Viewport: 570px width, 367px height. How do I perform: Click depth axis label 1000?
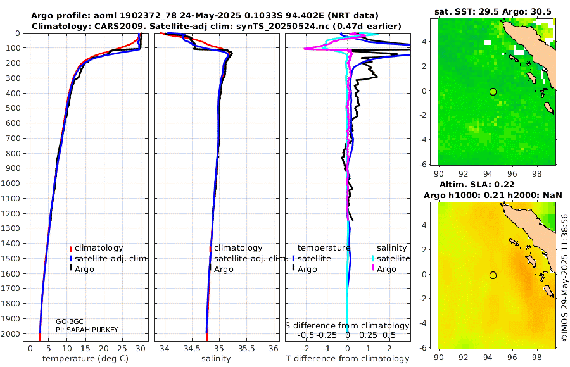coord(11,183)
